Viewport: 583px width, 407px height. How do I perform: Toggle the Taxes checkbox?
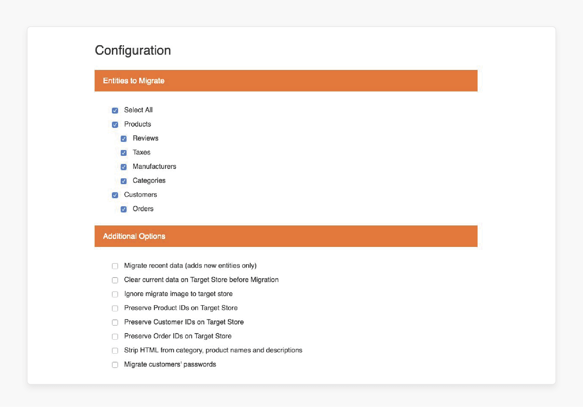click(x=124, y=153)
